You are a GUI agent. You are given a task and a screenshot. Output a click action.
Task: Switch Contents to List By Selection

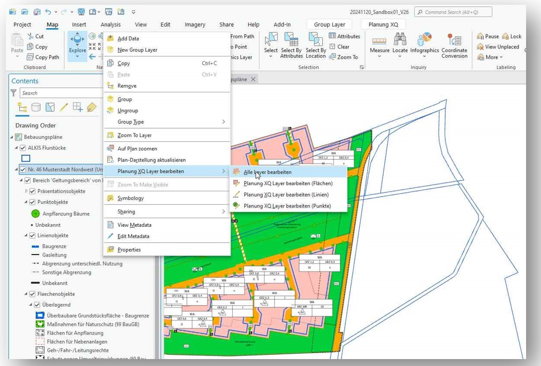[x=50, y=108]
